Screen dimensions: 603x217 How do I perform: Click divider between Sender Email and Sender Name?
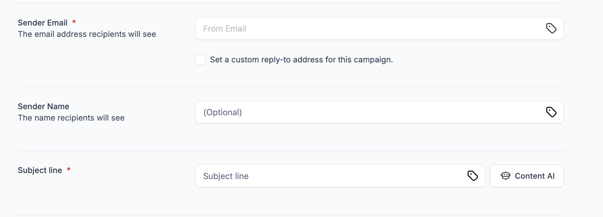291,87
